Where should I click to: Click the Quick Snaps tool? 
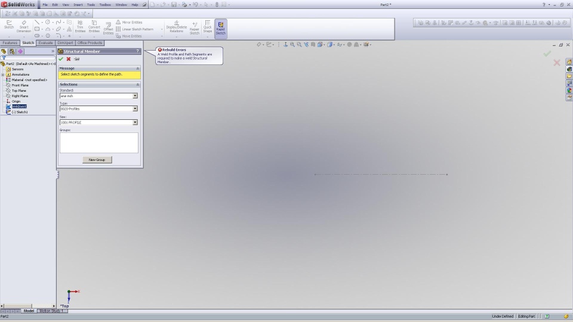coord(208,26)
